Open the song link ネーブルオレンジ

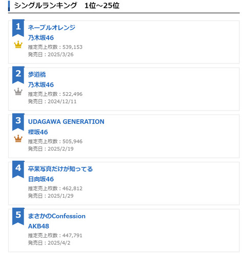[x=52, y=28]
